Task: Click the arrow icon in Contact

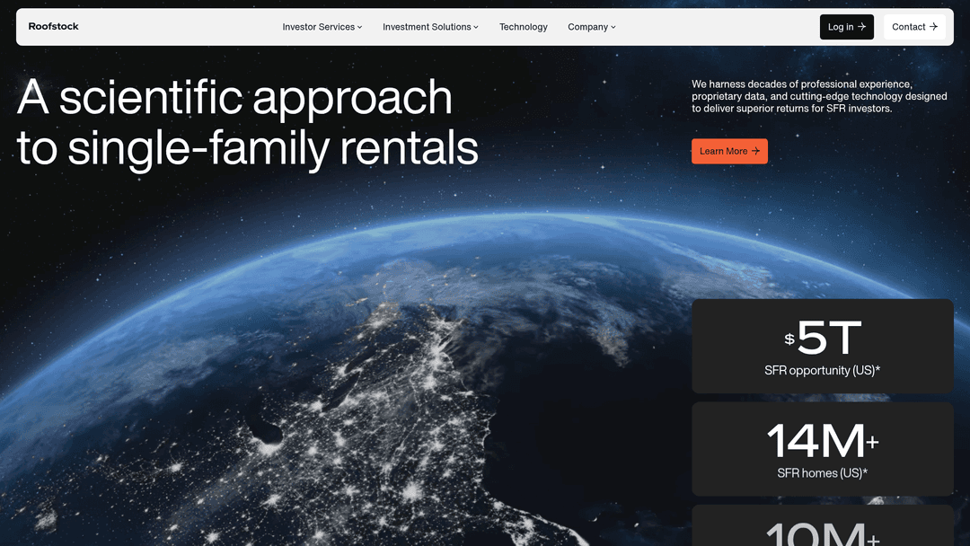Action: (933, 27)
